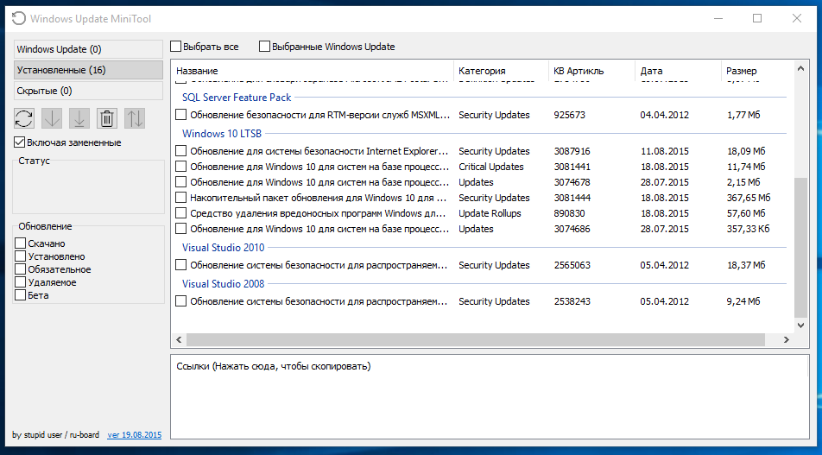The image size is (822, 455).
Task: Check the 'Выбранные Windows Update' checkbox
Action: (x=264, y=47)
